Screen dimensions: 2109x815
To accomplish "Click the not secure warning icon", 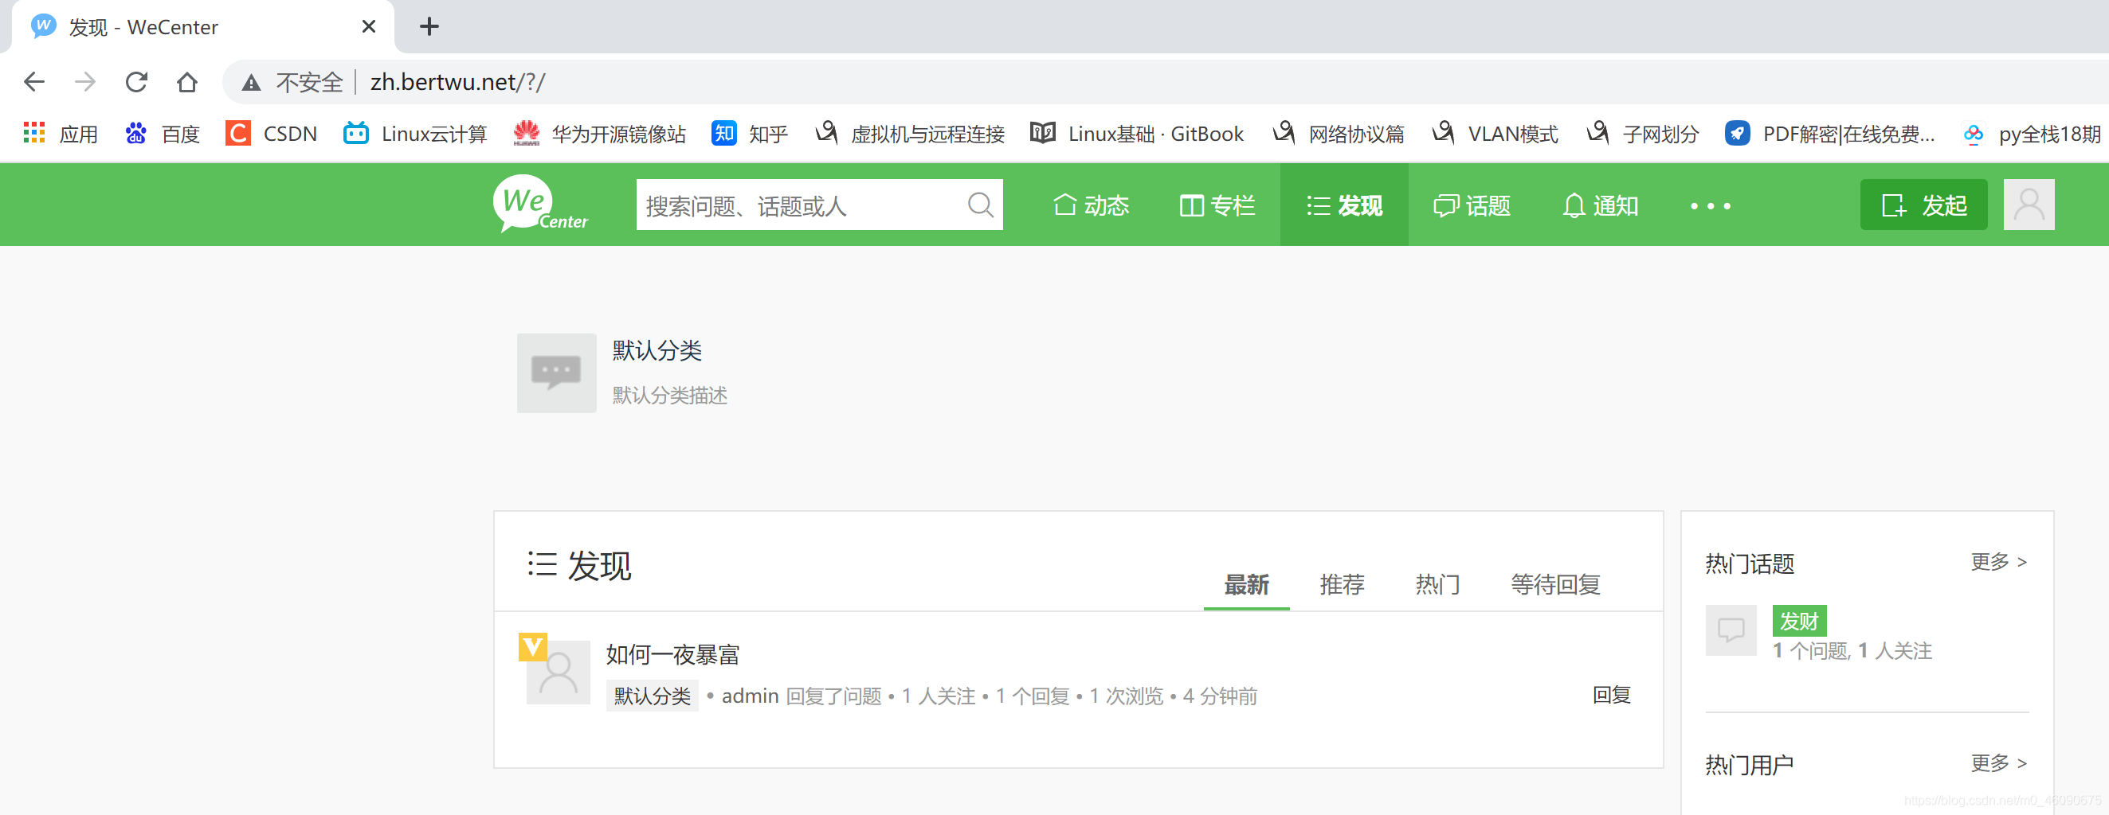I will coord(251,83).
